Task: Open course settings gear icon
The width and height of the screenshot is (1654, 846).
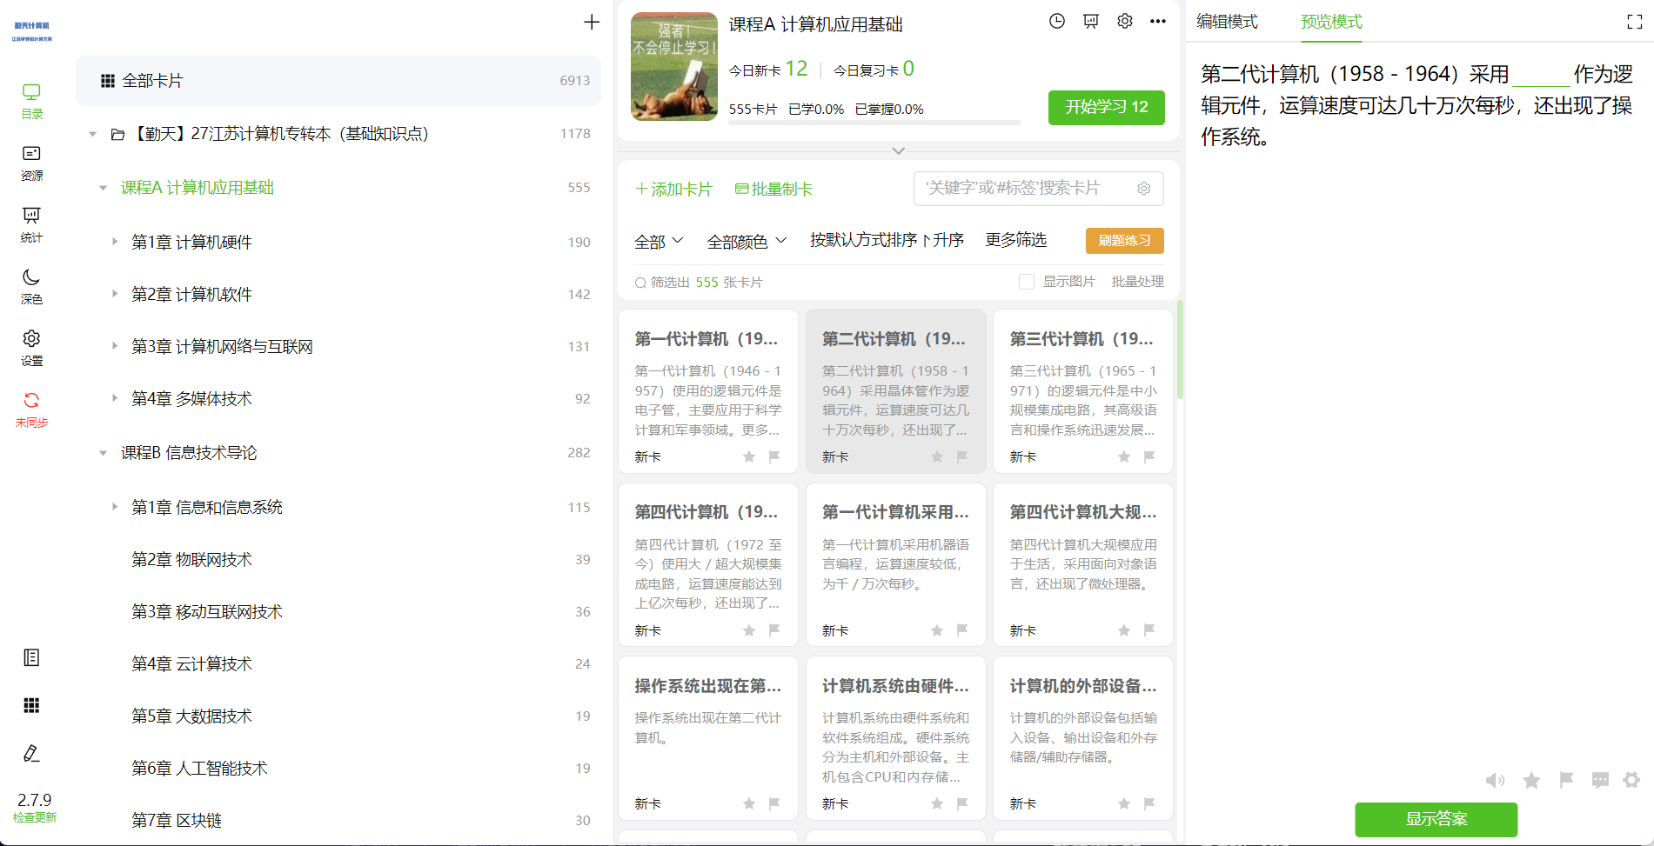Action: [x=1125, y=21]
